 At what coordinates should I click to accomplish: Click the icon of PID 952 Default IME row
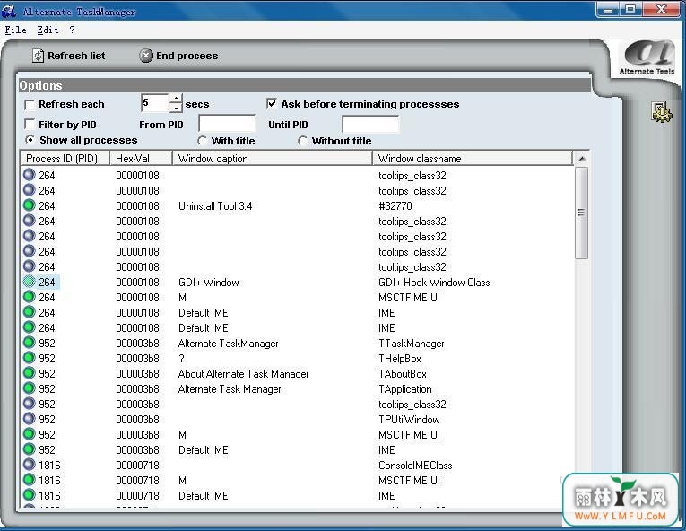[x=30, y=449]
